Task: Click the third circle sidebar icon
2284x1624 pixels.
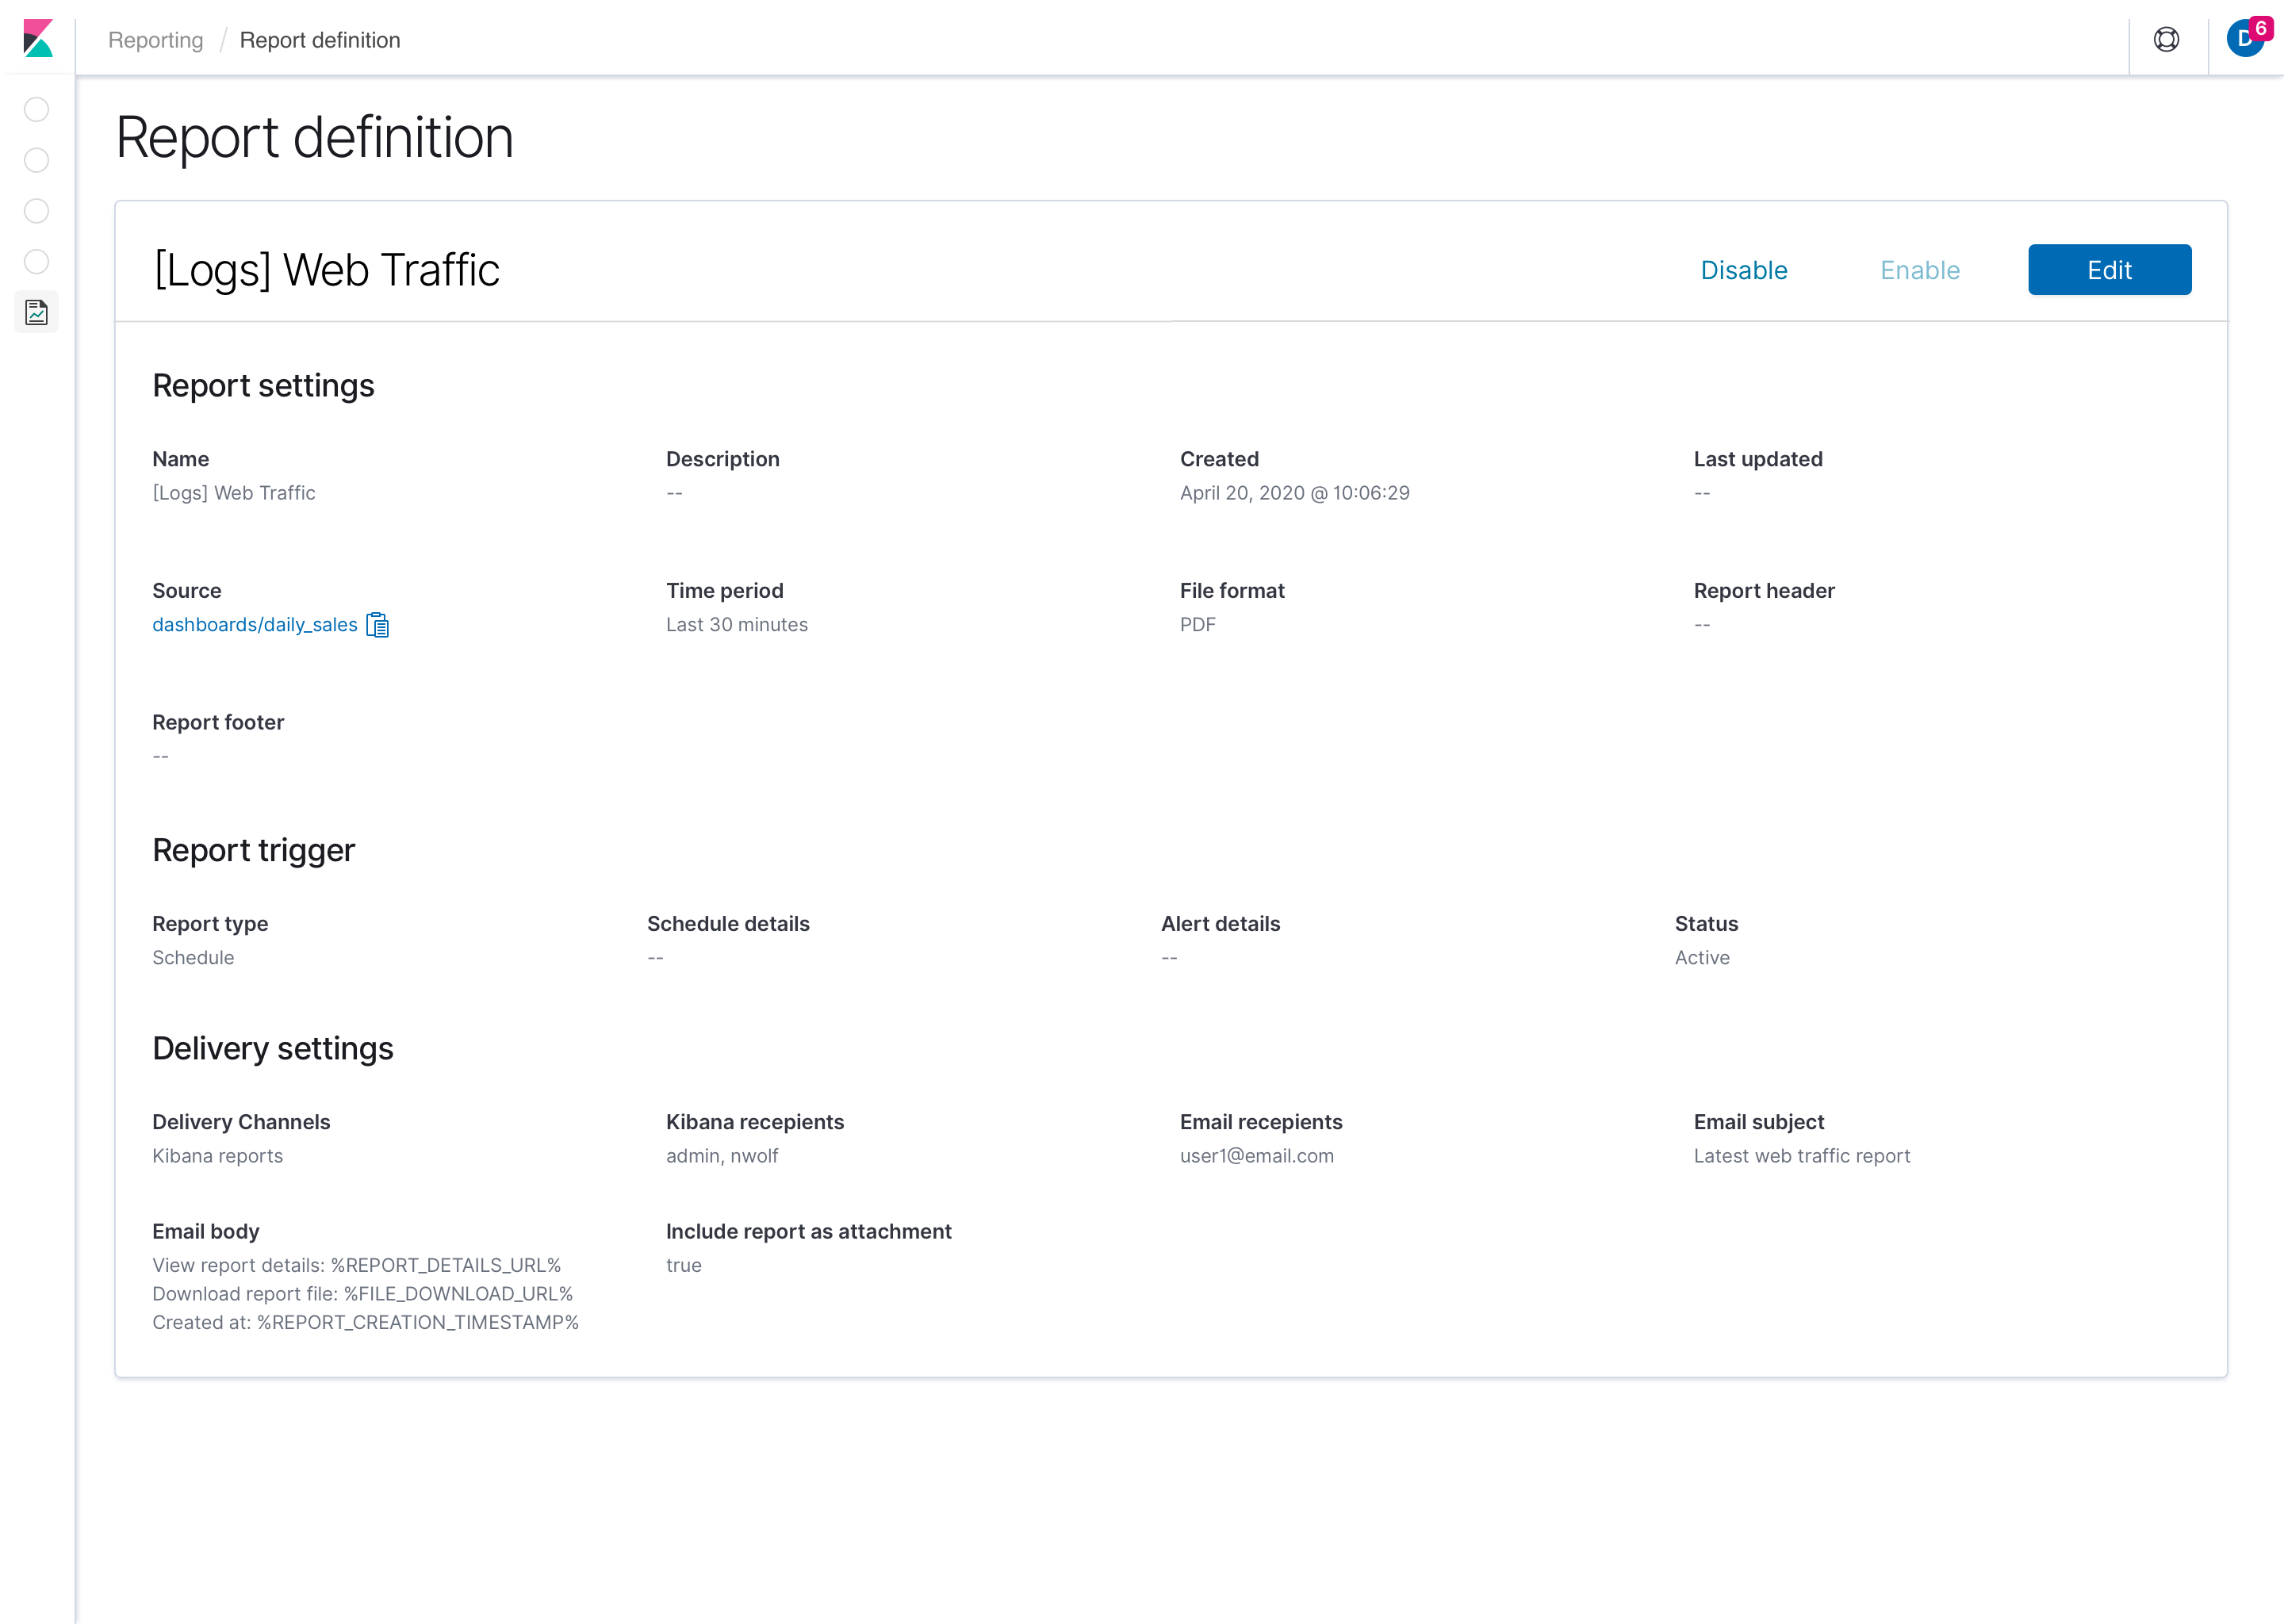Action: pyautogui.click(x=37, y=211)
